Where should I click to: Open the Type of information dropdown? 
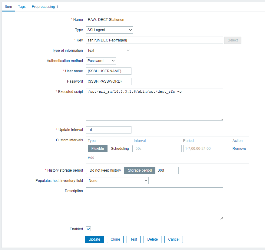coord(108,51)
